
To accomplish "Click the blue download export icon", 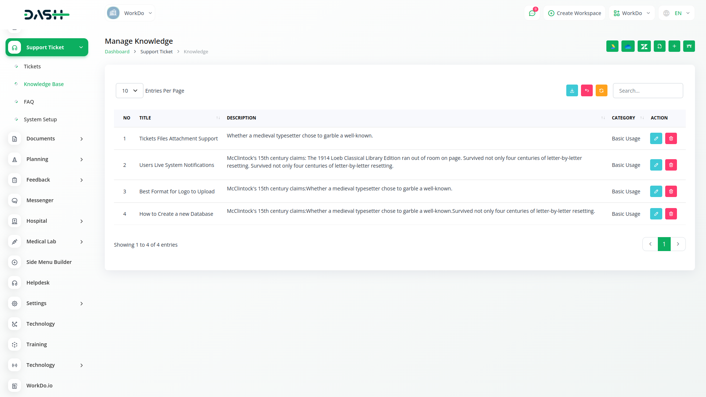I will [x=572, y=90].
